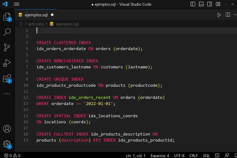Open the Run and Debug view

[7, 63]
